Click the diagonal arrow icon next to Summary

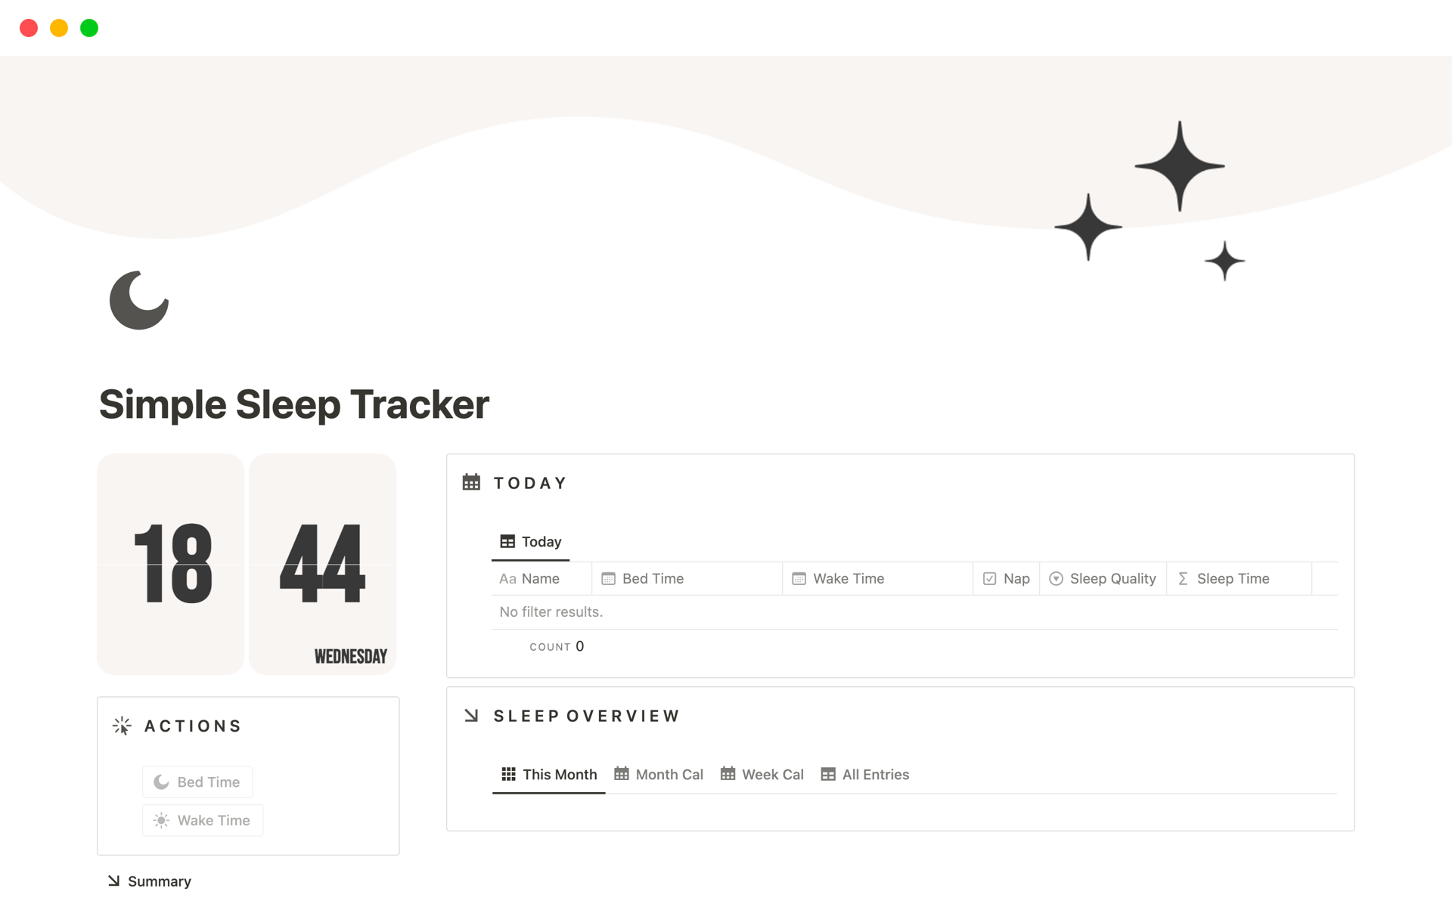click(115, 881)
